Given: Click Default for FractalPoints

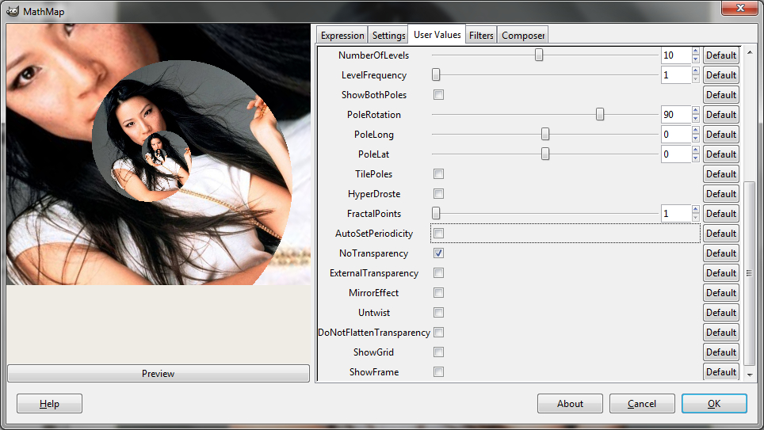Looking at the screenshot, I should coord(720,213).
